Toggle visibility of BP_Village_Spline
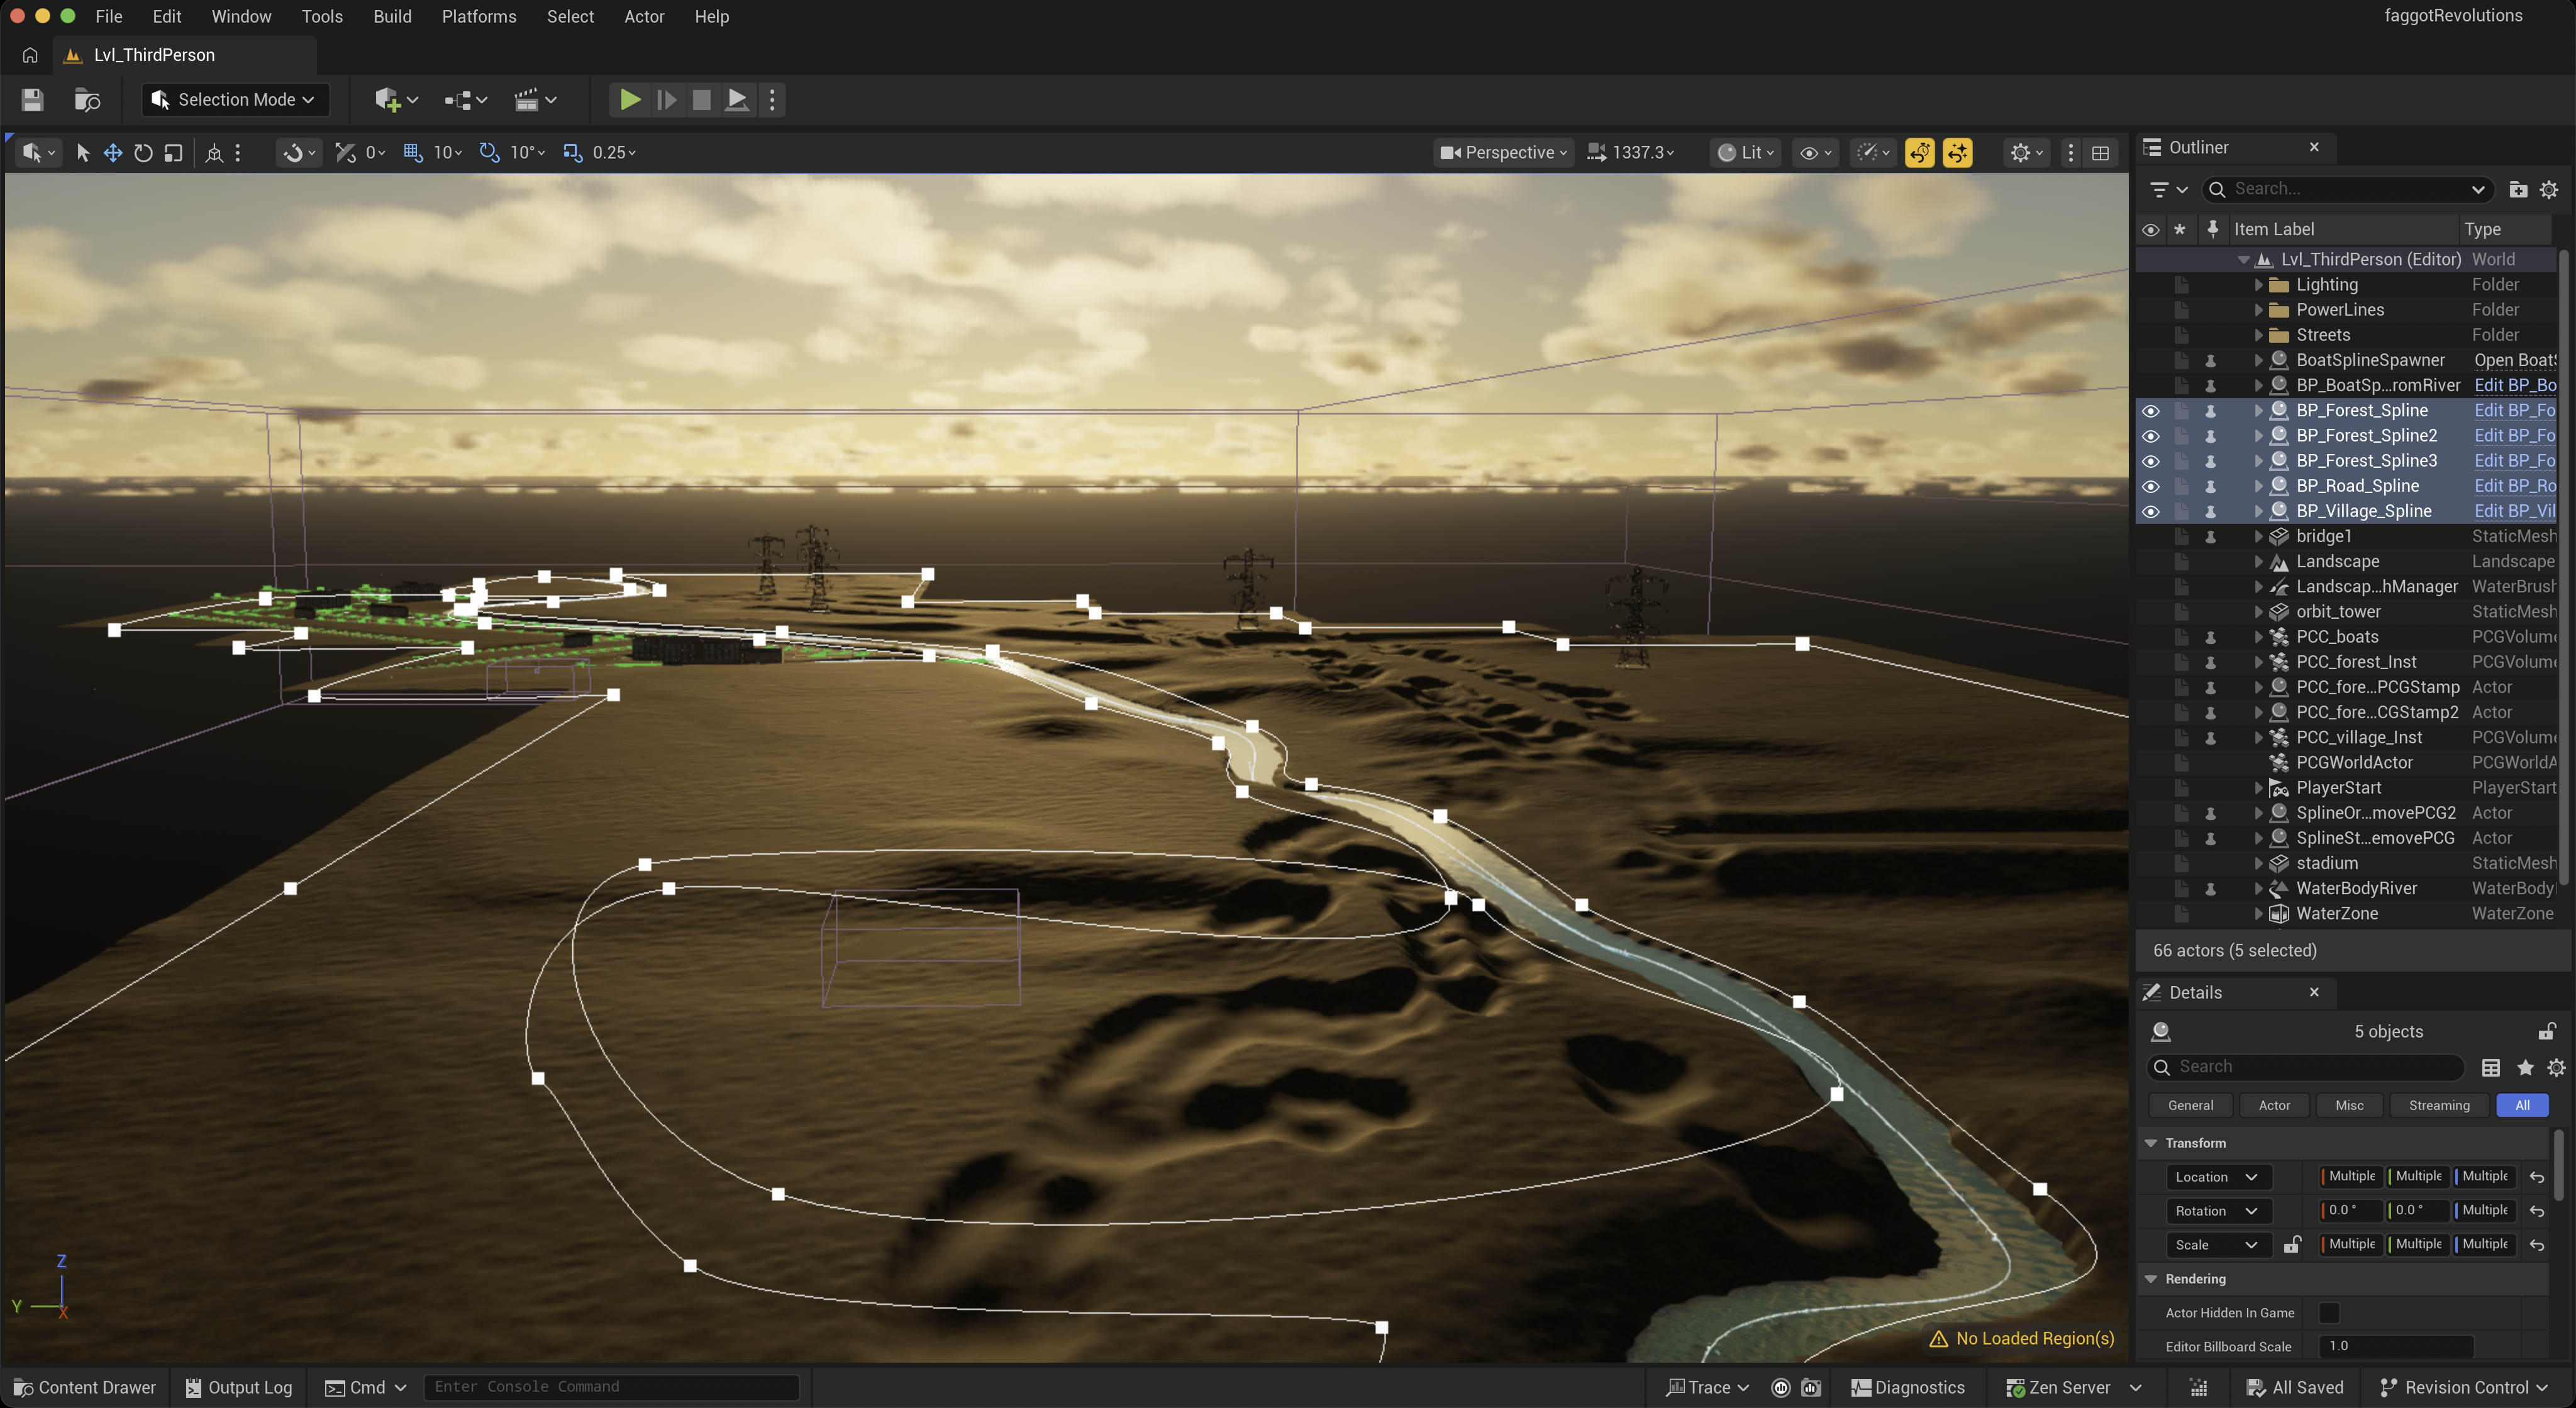 point(2150,512)
